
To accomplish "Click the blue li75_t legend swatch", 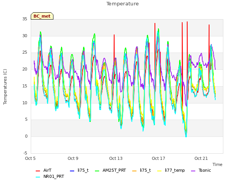I will (x=72, y=171).
